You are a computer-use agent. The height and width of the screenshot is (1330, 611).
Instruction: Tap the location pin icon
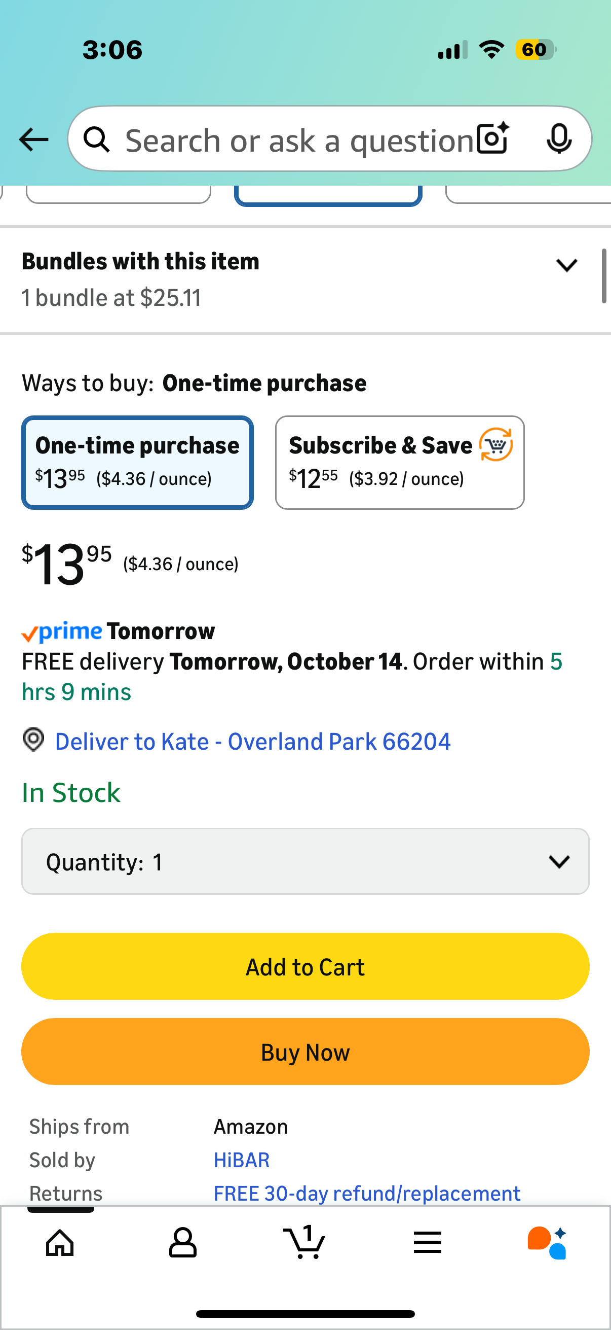[33, 740]
